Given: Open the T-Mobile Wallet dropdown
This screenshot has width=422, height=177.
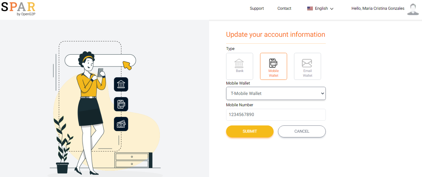Looking at the screenshot, I should (x=276, y=93).
